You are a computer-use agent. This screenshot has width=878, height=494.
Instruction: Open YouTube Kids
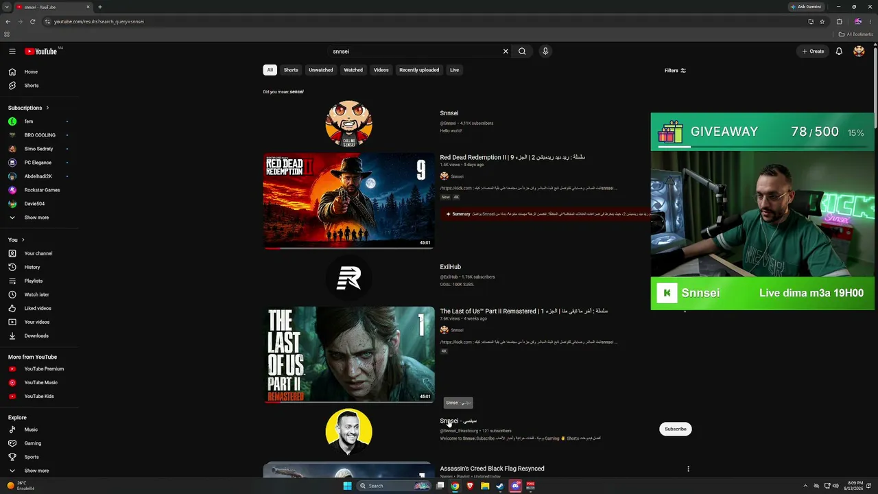click(x=39, y=397)
